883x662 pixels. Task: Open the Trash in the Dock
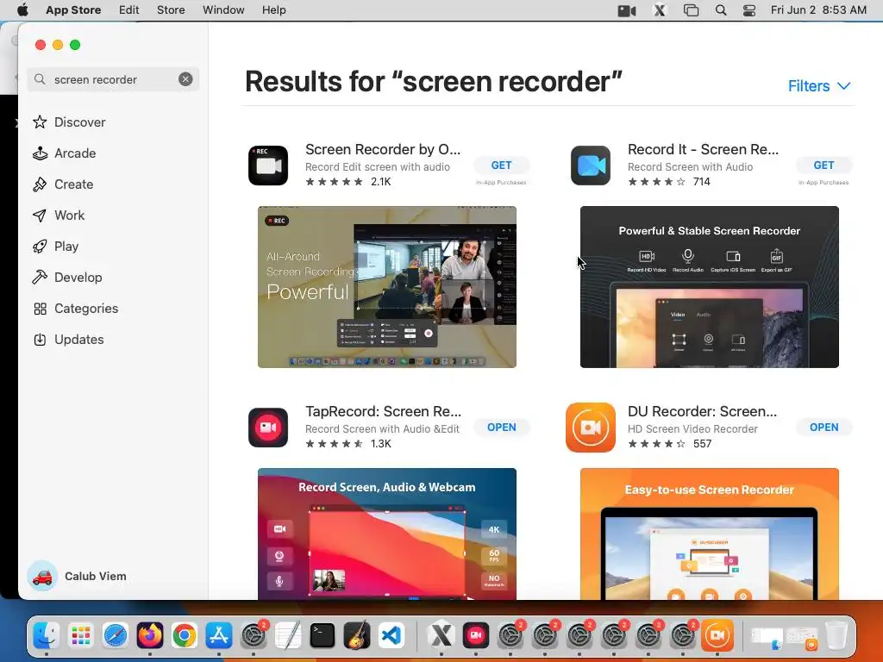pyautogui.click(x=836, y=635)
